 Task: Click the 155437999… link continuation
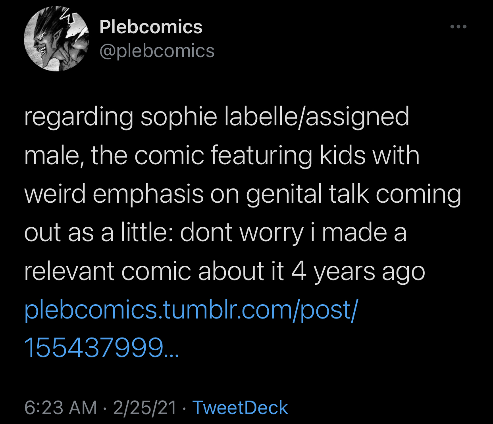[102, 347]
